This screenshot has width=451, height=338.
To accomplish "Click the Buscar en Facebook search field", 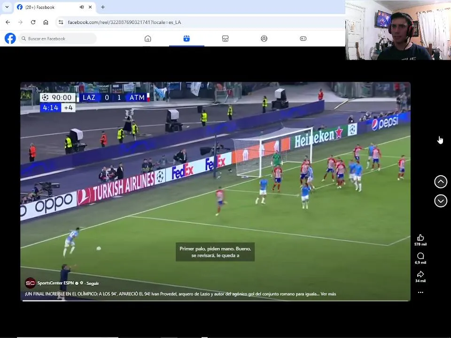I will pos(57,38).
